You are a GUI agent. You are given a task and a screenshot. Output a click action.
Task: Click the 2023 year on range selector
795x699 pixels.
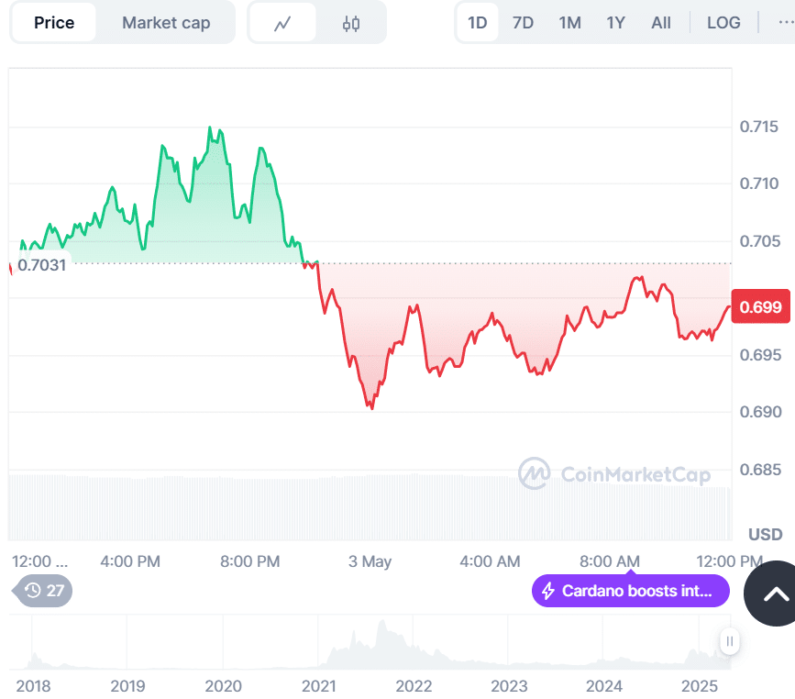pos(509,686)
